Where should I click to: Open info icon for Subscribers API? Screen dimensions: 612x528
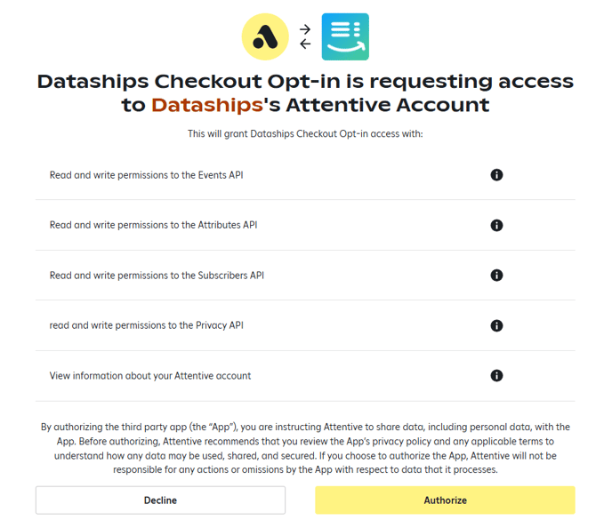coord(496,276)
